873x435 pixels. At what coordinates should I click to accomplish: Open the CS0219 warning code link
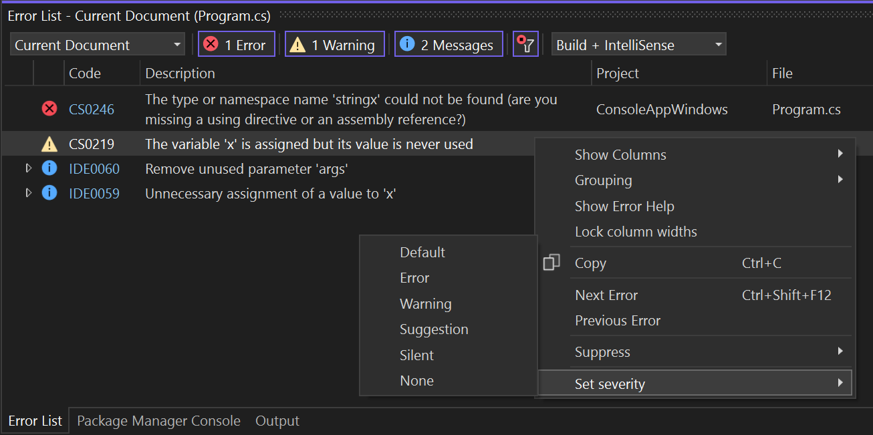92,144
